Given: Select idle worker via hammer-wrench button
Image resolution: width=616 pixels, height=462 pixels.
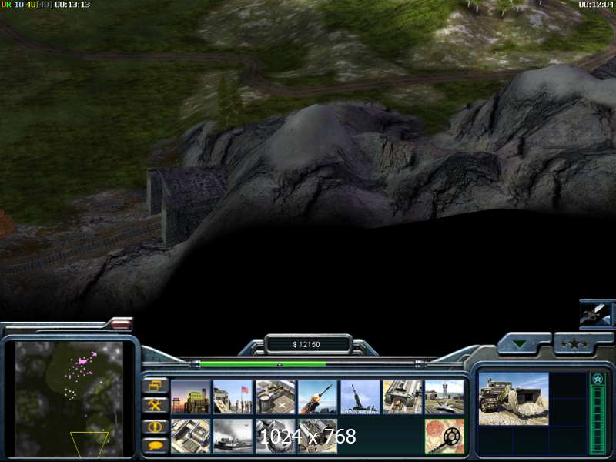Looking at the screenshot, I should (x=156, y=406).
